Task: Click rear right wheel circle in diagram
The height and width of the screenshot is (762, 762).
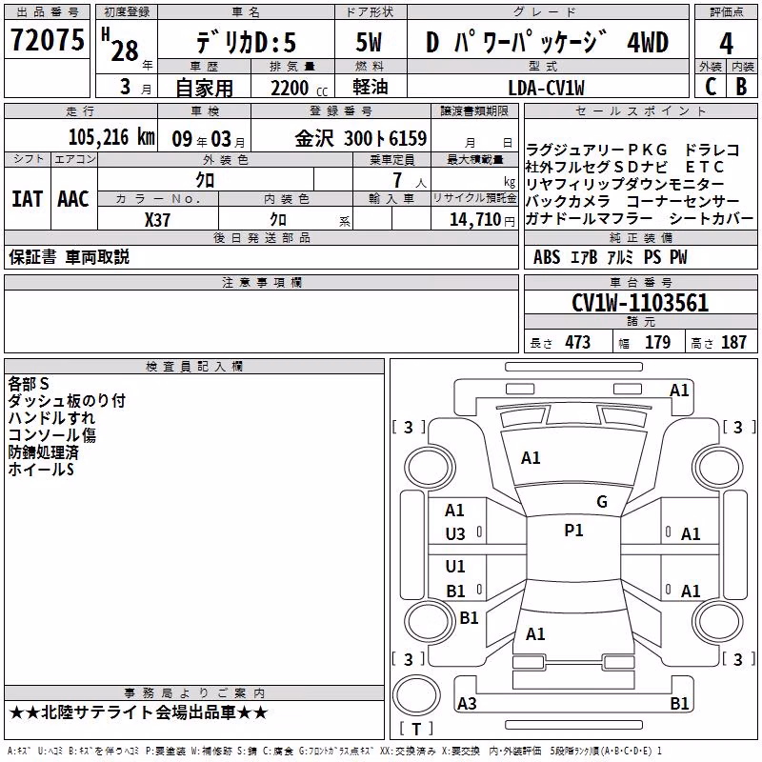Action: [717, 621]
